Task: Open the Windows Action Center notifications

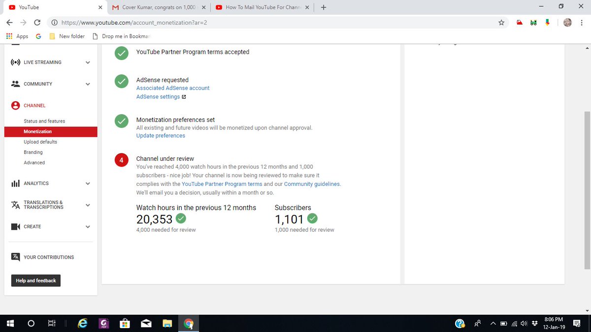Action: pos(577,324)
